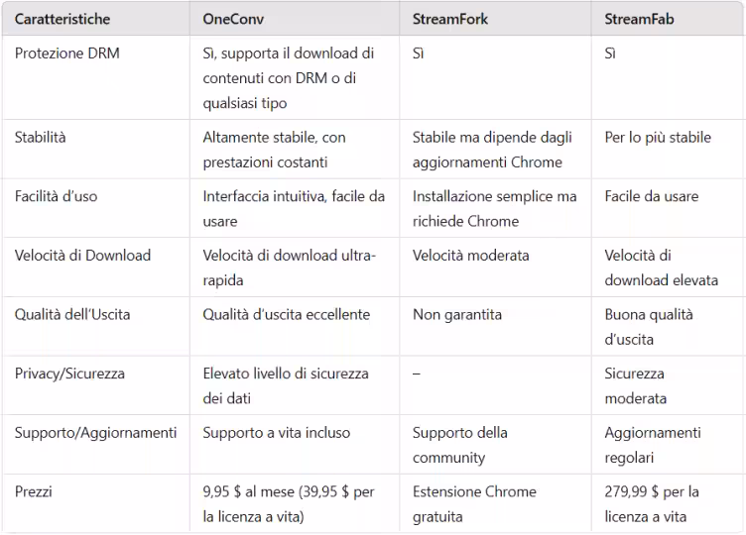The height and width of the screenshot is (535, 746).
Task: Click the Caratteristiche column header
Action: click(x=62, y=19)
